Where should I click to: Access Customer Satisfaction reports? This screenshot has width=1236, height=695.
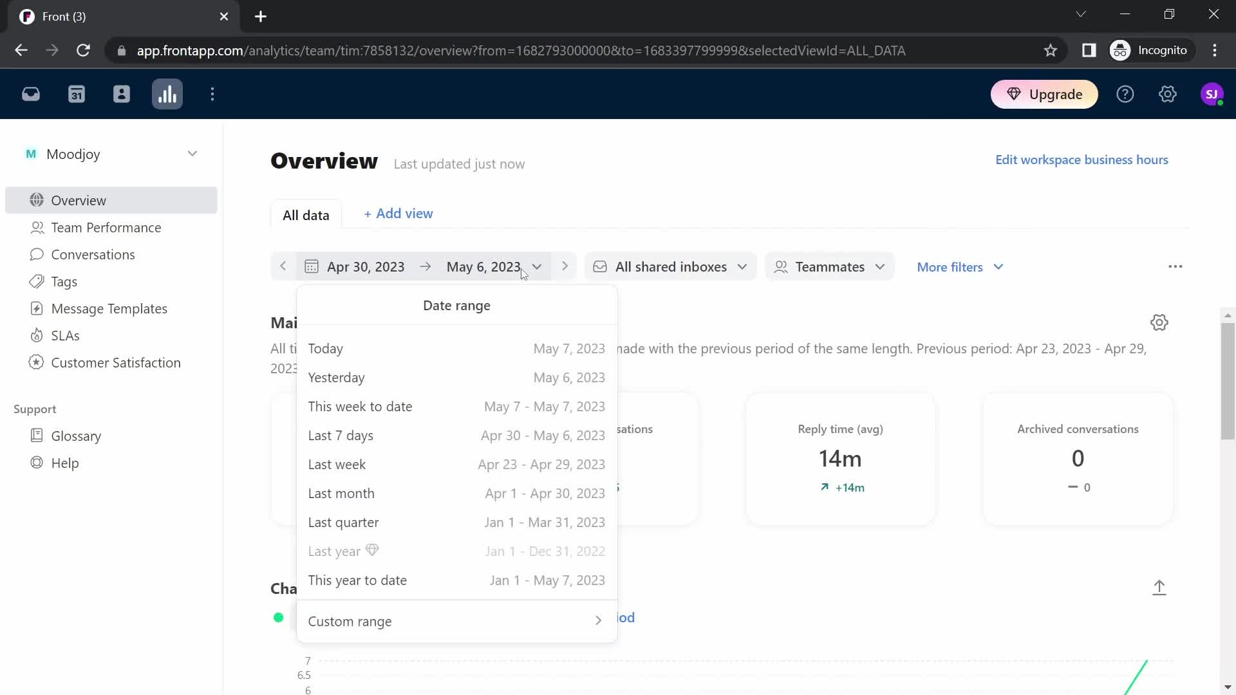(x=117, y=362)
